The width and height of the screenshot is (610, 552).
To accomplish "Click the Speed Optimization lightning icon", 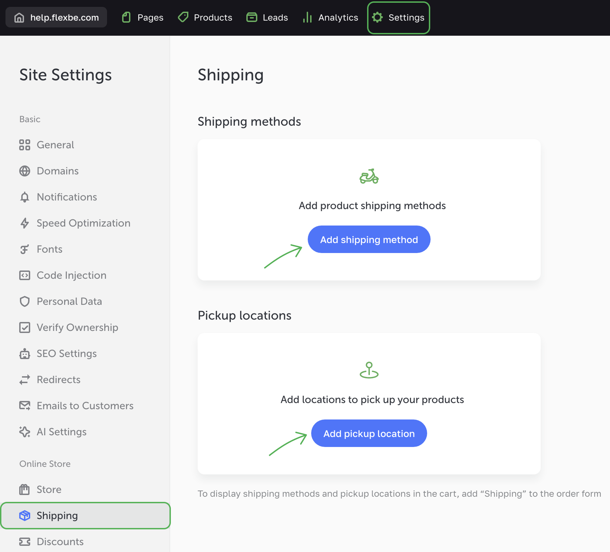I will 25,223.
